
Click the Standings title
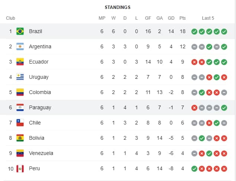coord(117,7)
